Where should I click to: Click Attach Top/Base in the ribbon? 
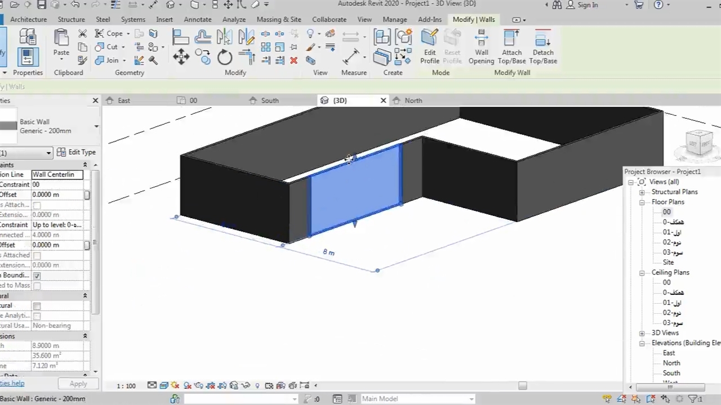click(x=511, y=46)
